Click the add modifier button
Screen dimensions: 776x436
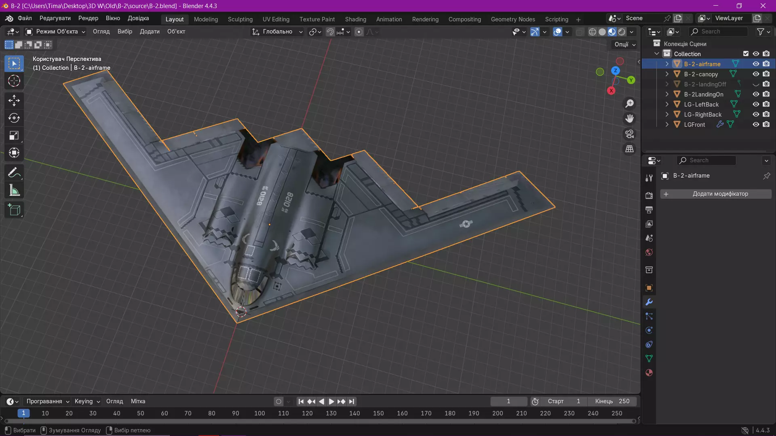pyautogui.click(x=716, y=194)
